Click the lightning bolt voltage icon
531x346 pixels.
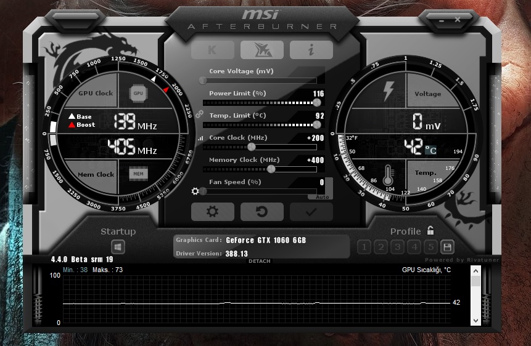pyautogui.click(x=388, y=92)
